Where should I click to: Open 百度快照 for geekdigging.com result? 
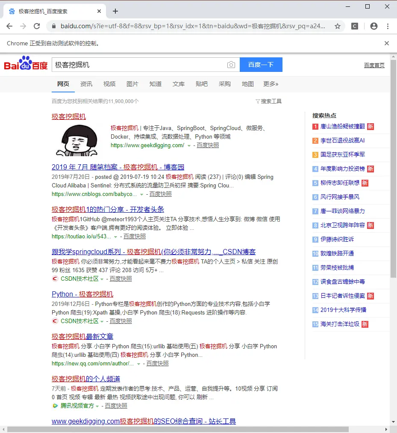[208, 145]
